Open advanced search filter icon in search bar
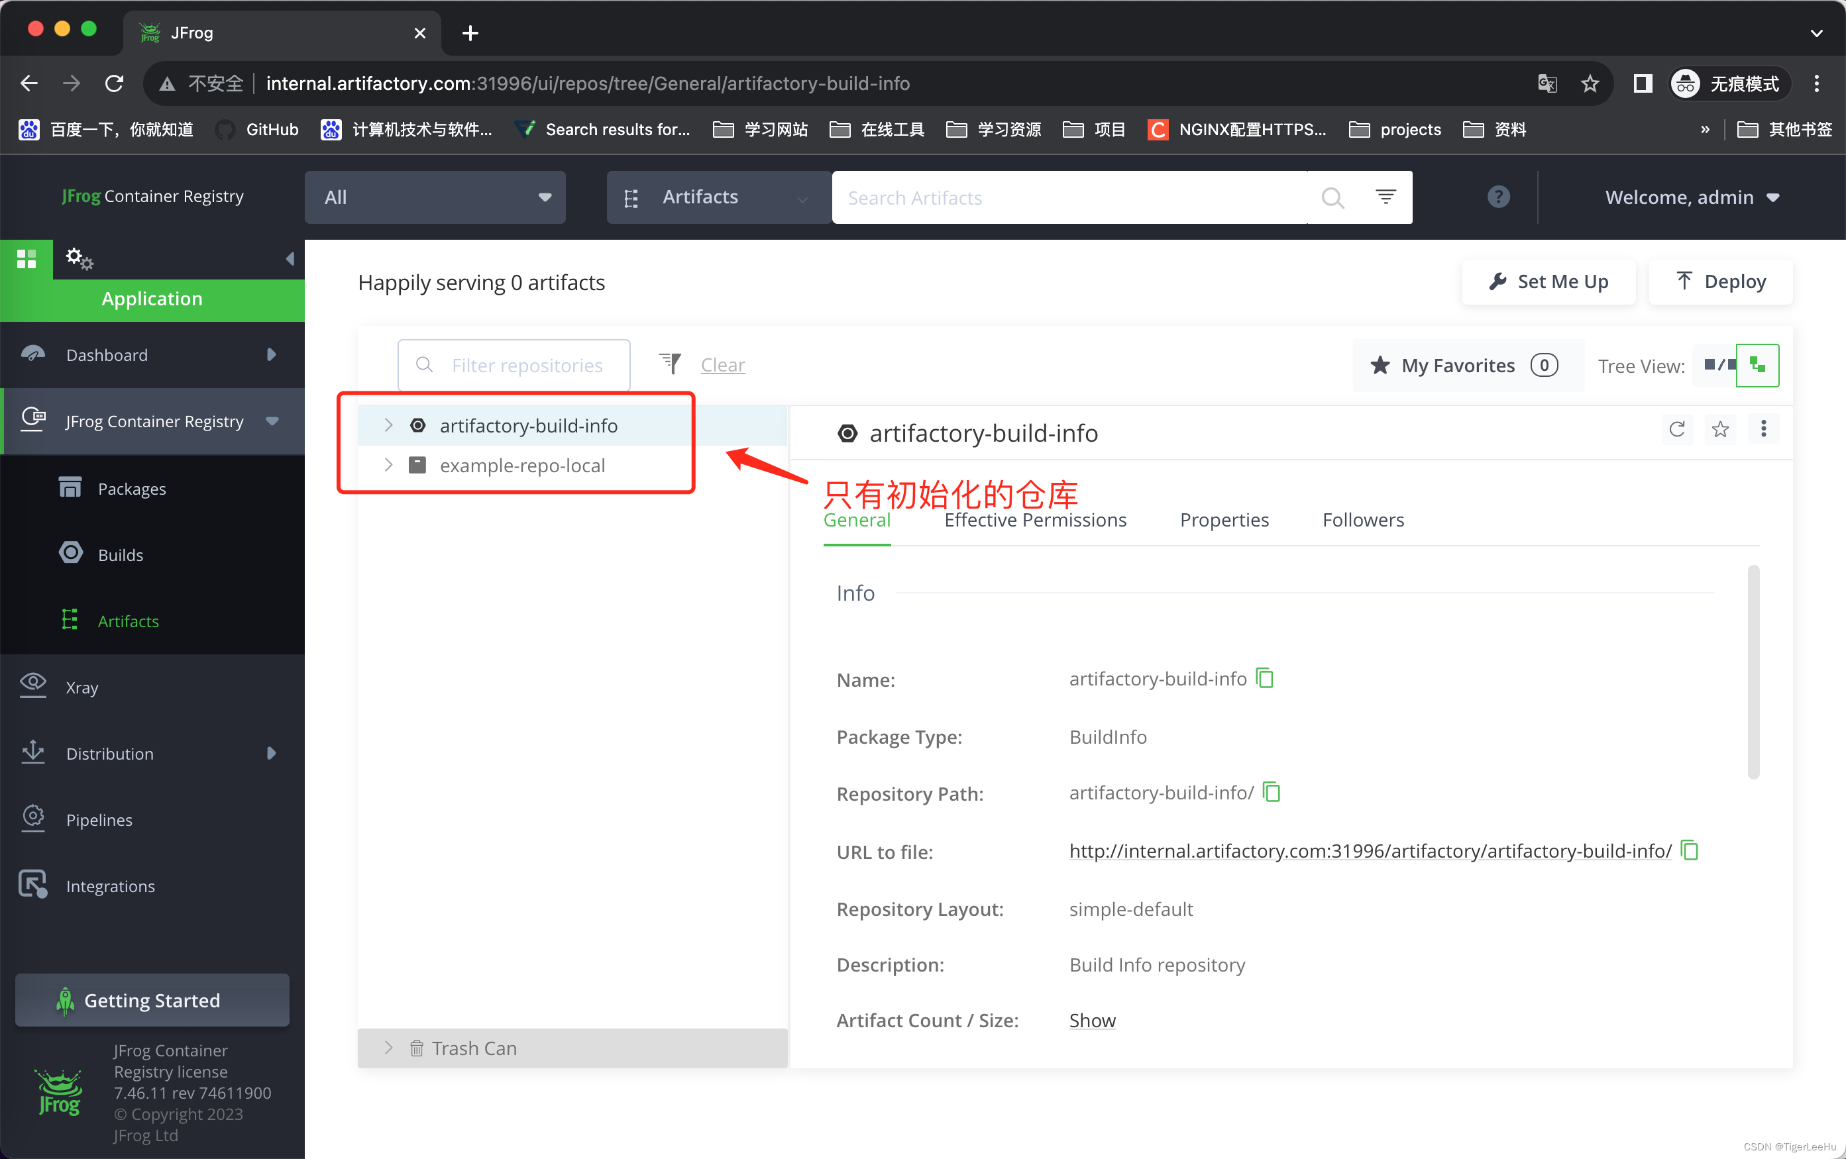Screen dimensions: 1846x1159 pos(1385,197)
